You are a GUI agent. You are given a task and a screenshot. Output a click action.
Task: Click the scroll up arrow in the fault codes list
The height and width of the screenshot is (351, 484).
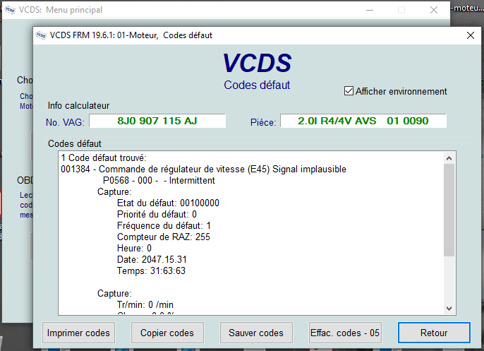[x=449, y=158]
